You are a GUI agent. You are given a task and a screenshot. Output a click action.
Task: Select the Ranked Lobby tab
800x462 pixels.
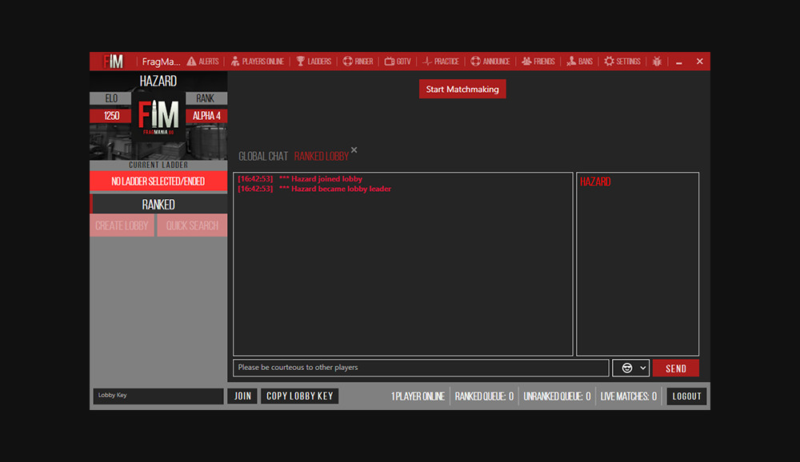[x=322, y=156]
